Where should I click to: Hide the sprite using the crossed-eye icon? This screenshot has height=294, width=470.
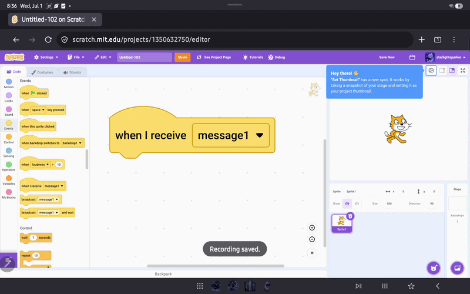[x=357, y=203]
